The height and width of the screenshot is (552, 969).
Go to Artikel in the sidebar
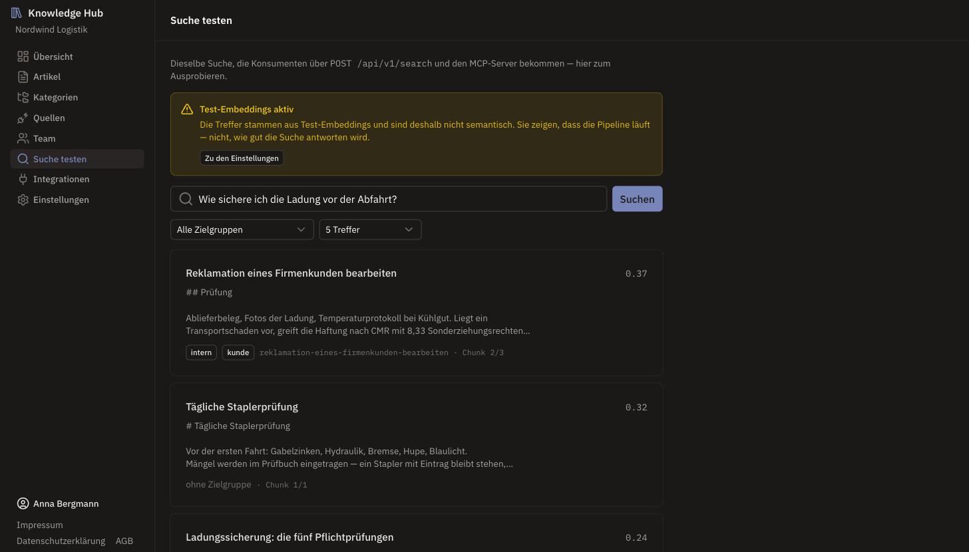[77, 76]
